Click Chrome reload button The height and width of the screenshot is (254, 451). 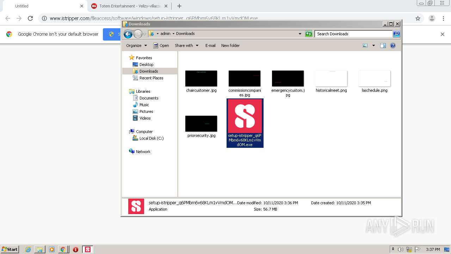(30, 18)
